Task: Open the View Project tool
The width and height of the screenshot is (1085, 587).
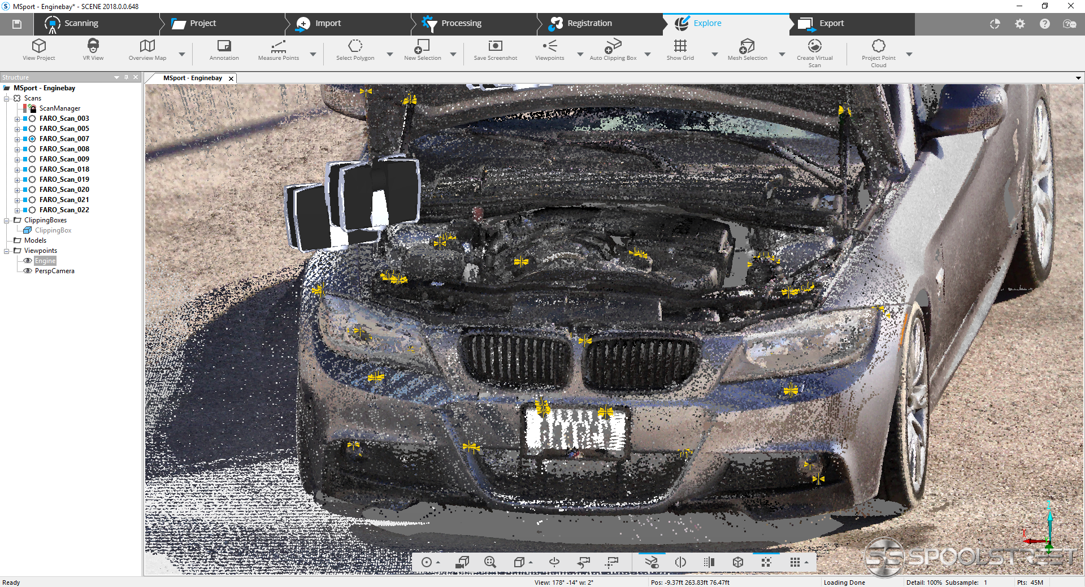Action: click(38, 50)
